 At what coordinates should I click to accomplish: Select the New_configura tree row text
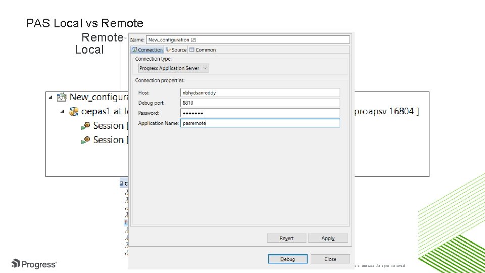(x=99, y=97)
